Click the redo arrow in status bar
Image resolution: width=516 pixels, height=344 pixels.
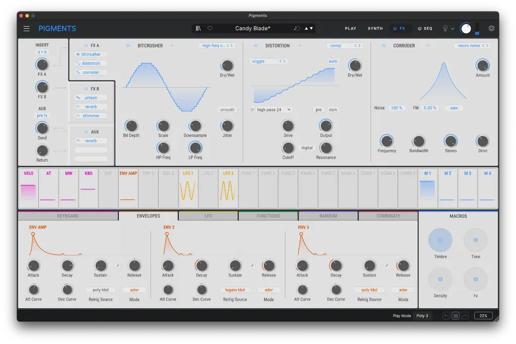pyautogui.click(x=464, y=316)
